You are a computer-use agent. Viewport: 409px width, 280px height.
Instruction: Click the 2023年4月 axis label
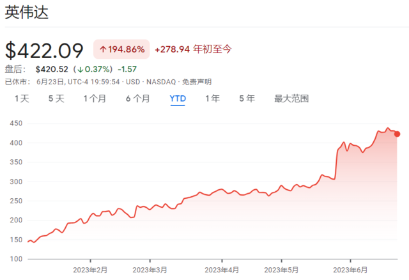[x=222, y=270]
